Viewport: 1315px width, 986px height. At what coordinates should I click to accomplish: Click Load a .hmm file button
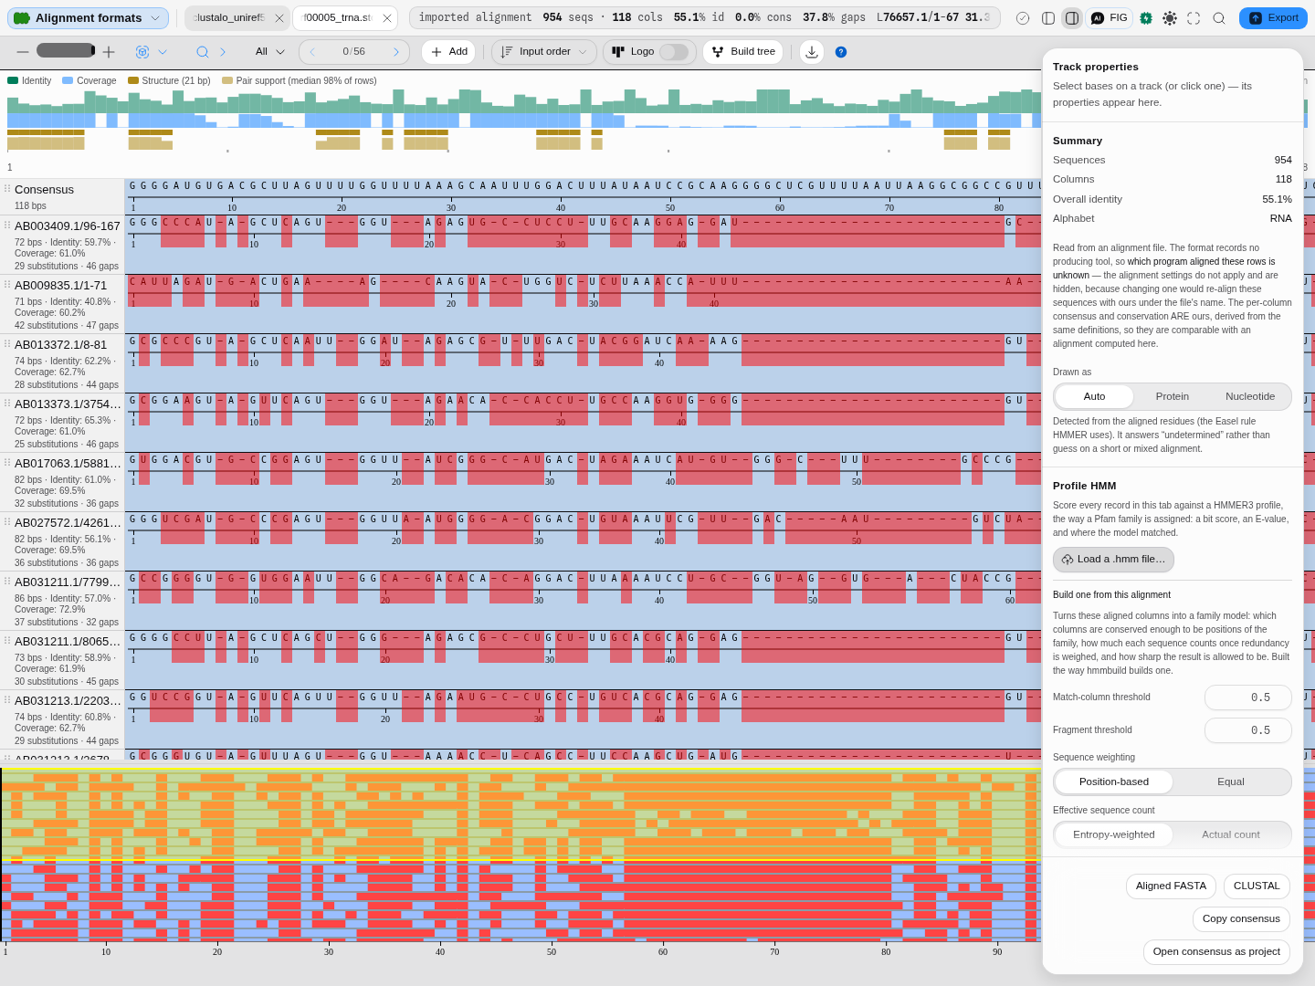(x=1113, y=560)
